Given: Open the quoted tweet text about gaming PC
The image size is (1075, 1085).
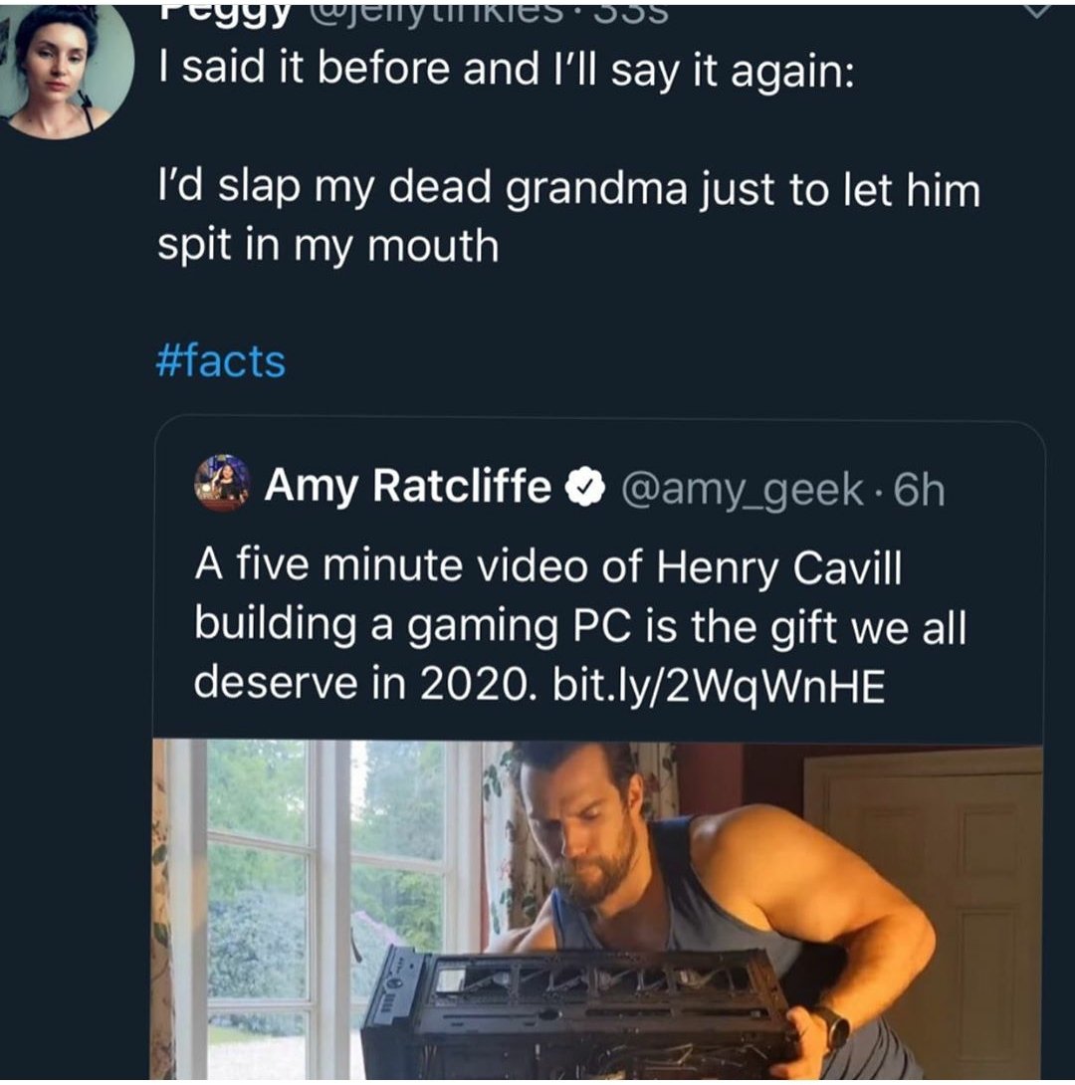Looking at the screenshot, I should pos(579,624).
